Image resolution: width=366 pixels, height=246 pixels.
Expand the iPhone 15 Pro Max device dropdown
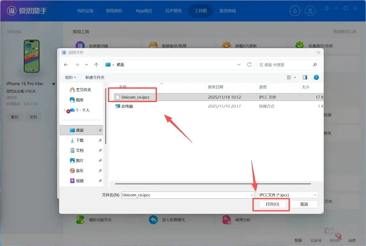pyautogui.click(x=54, y=84)
